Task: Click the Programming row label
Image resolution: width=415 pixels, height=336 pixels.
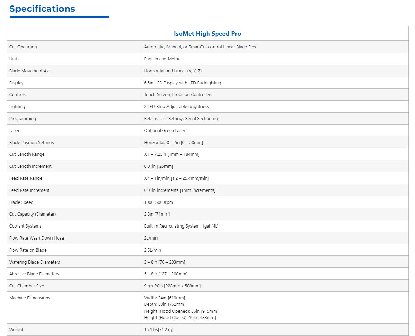Action: click(x=23, y=119)
